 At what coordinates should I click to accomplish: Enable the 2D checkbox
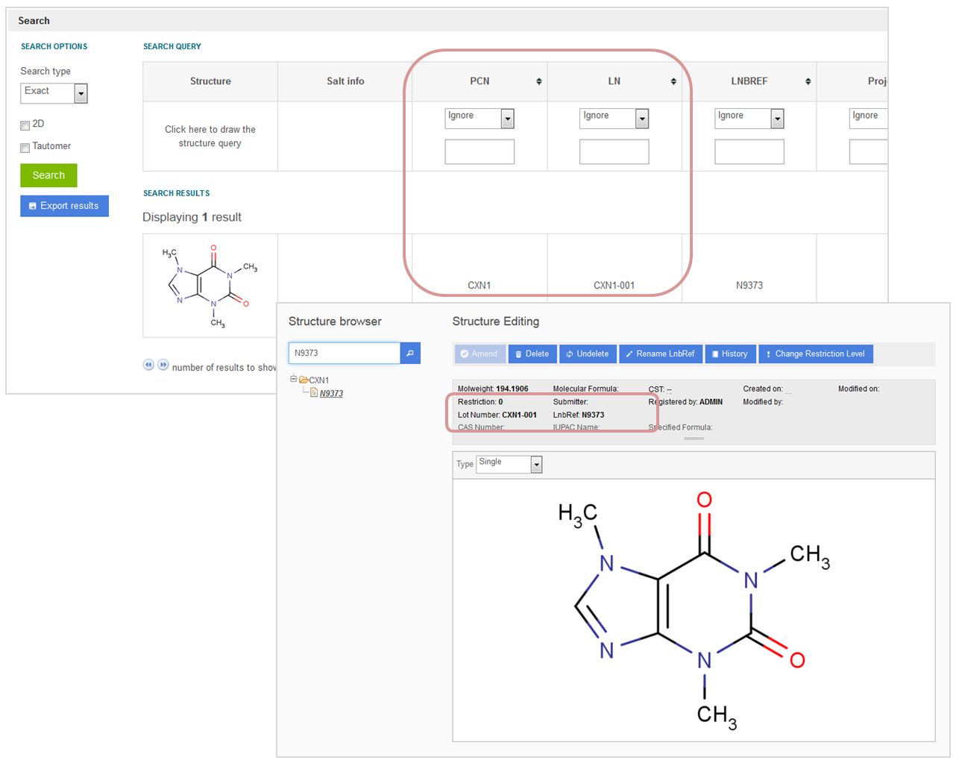pos(25,125)
